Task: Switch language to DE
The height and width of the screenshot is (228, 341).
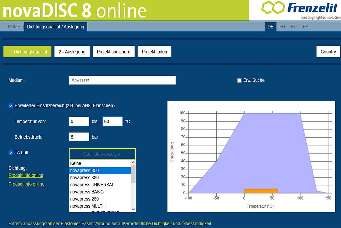Action: pyautogui.click(x=271, y=27)
